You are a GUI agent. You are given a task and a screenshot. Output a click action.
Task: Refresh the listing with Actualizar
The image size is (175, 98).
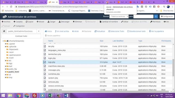(100, 31)
